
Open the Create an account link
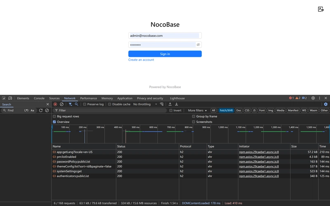coord(141,60)
